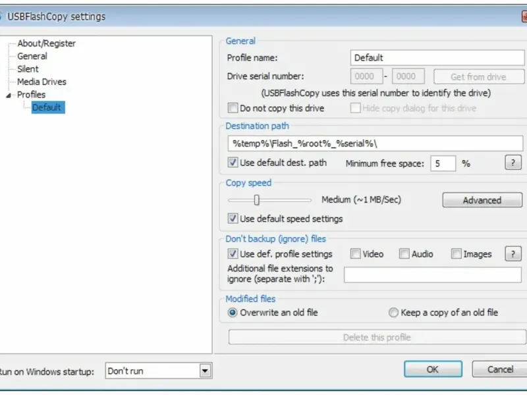Click the Copy speed slider thumb

coord(257,200)
